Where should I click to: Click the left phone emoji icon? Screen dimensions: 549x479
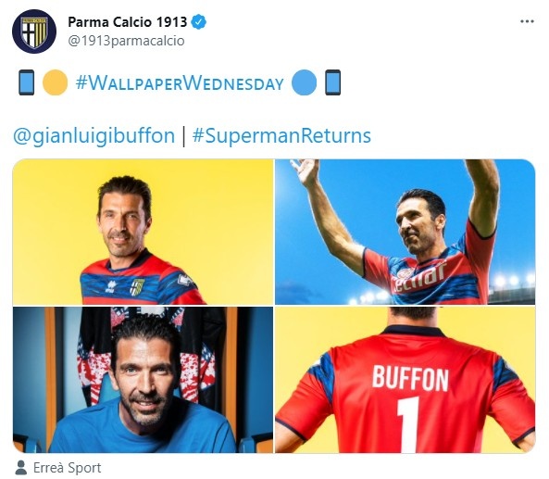click(26, 82)
